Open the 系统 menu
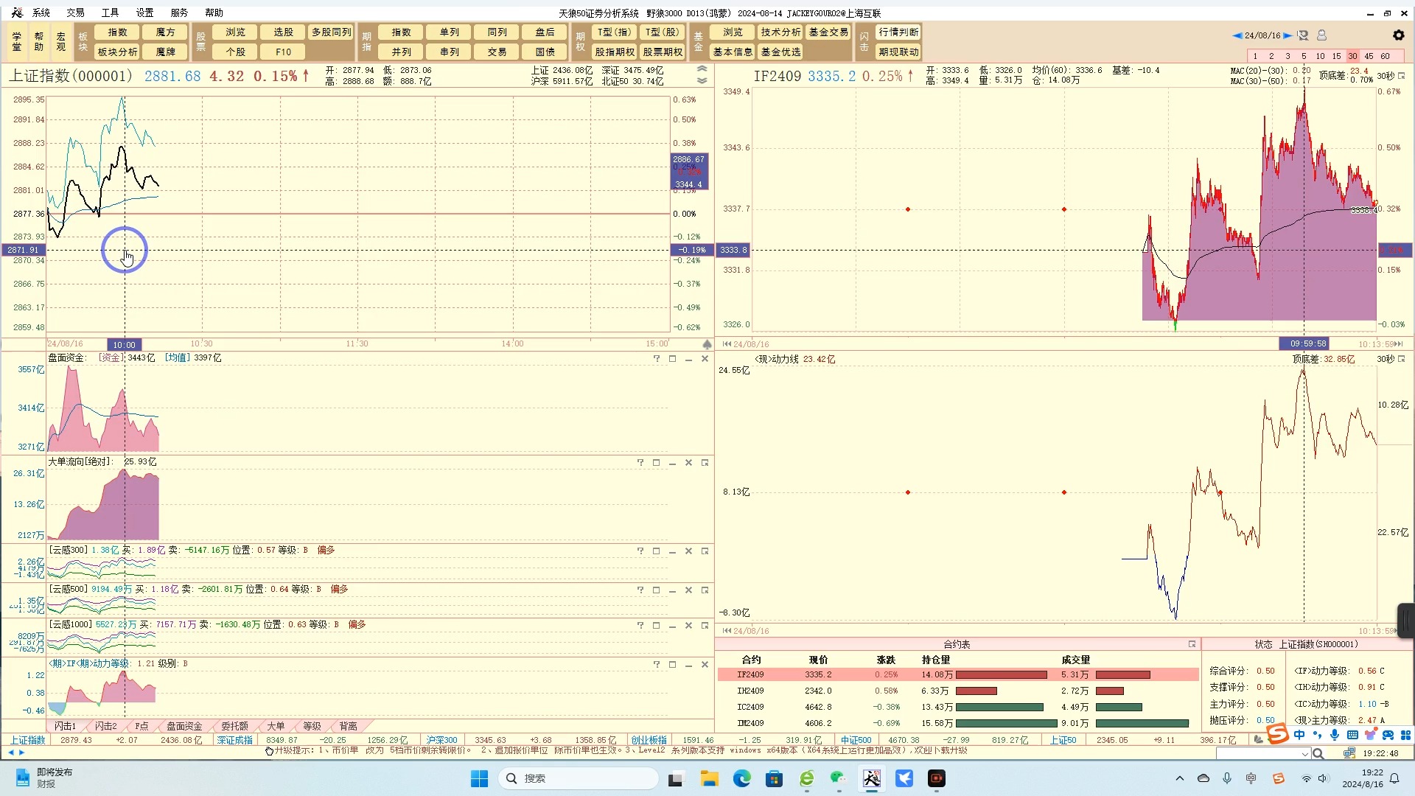Screen dimensions: 1415x796 pyautogui.click(x=41, y=13)
